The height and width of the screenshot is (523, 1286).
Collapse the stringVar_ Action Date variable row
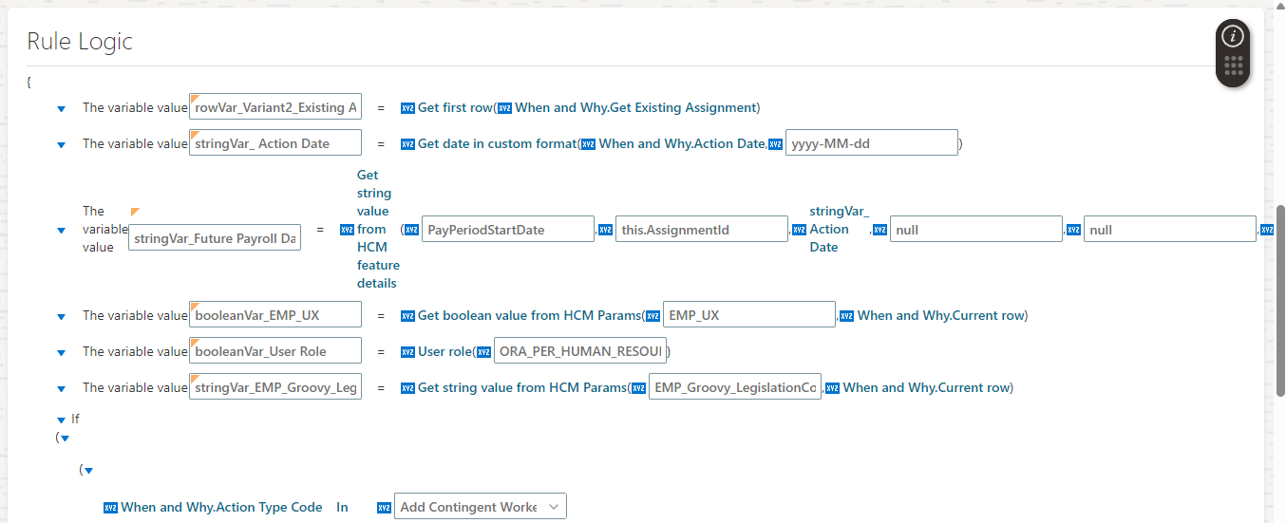point(61,145)
